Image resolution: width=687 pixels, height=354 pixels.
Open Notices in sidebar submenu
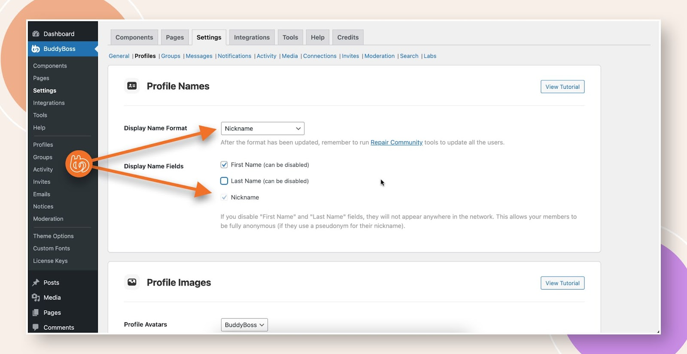pos(43,207)
